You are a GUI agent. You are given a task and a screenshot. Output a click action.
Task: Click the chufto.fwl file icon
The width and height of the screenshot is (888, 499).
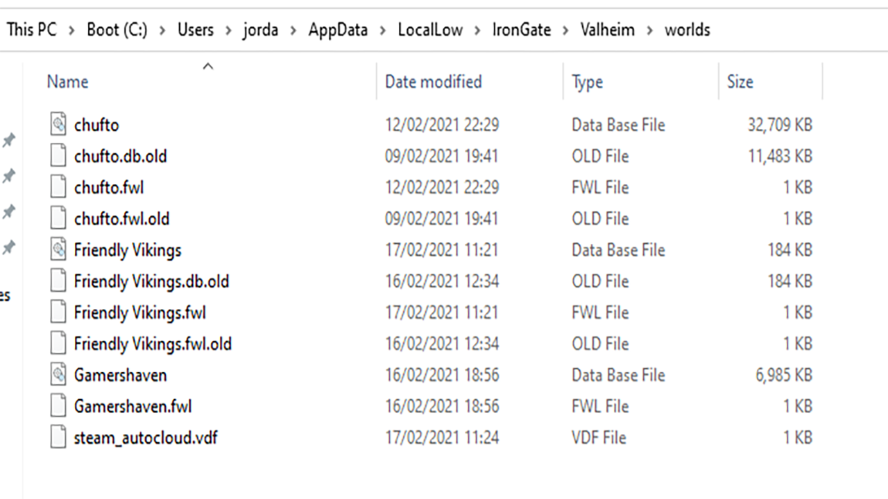click(58, 187)
